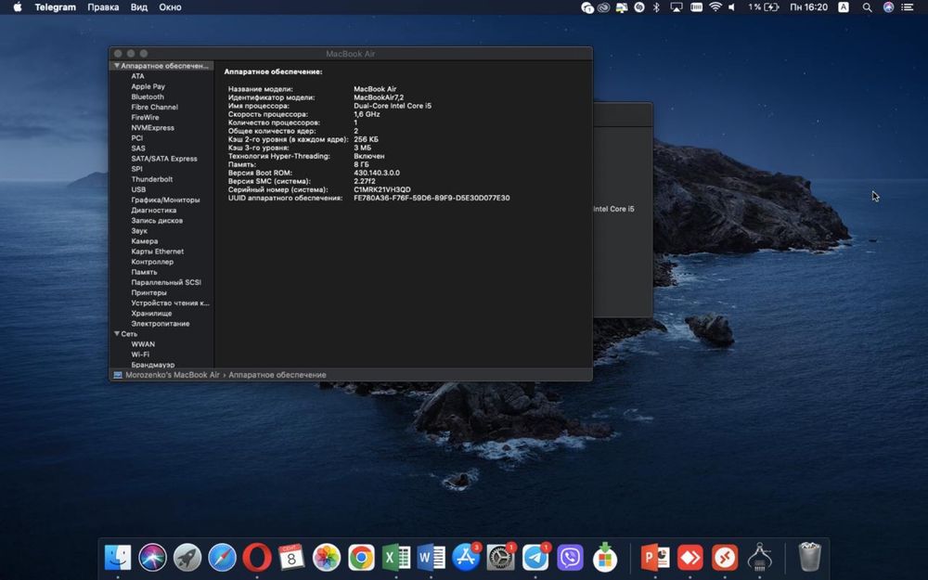Open Finder from the Dock
The height and width of the screenshot is (580, 928).
click(x=118, y=558)
